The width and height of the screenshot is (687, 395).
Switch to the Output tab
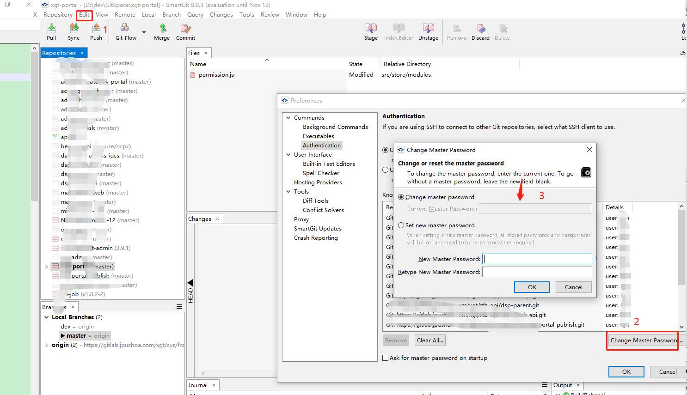tap(563, 385)
